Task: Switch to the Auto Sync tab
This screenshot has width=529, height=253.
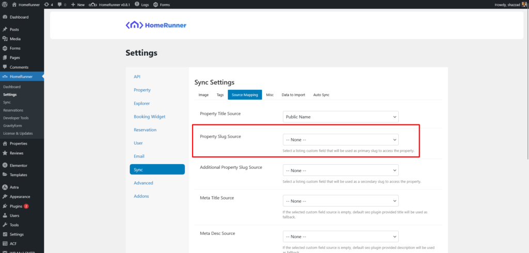Action: tap(321, 95)
